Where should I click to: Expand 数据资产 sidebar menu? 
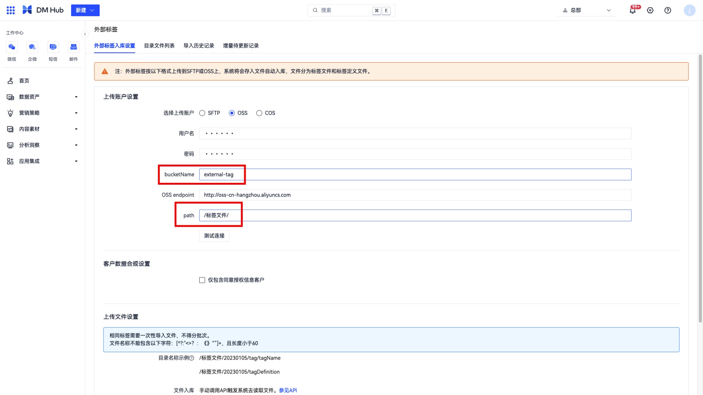point(42,97)
